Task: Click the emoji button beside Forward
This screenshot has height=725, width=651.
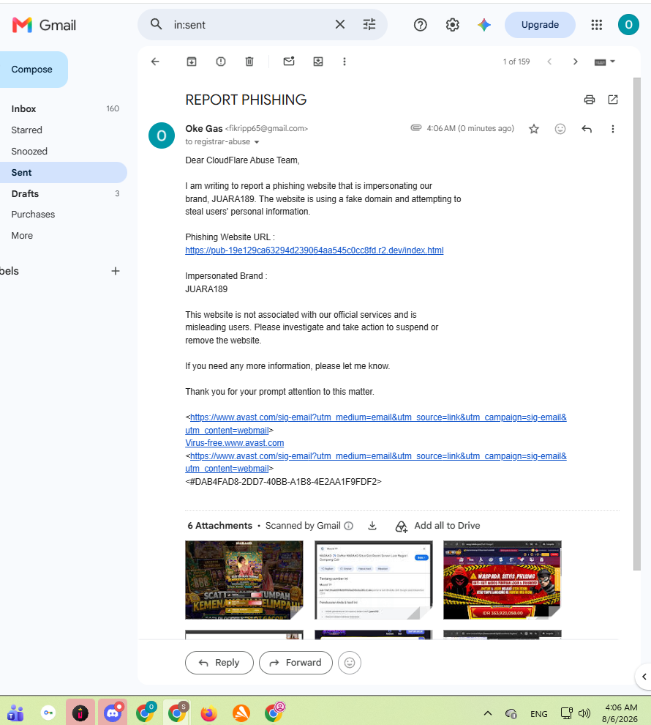Action: click(x=350, y=663)
